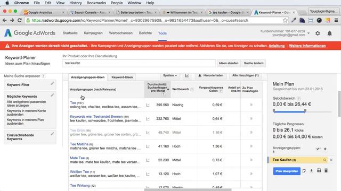Screen dimensions: 341x191
Task: Click horizontal scrollbar under results table
Action: [x=188, y=190]
